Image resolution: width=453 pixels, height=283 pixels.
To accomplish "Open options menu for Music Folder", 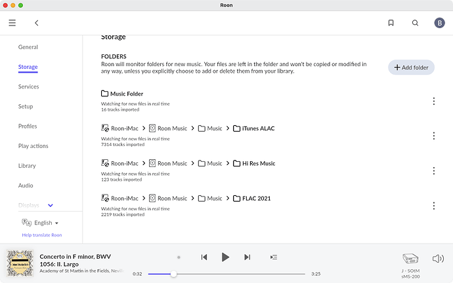I will [x=434, y=101].
